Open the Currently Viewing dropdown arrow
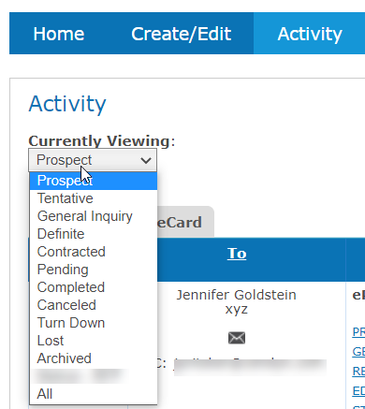 (x=145, y=160)
